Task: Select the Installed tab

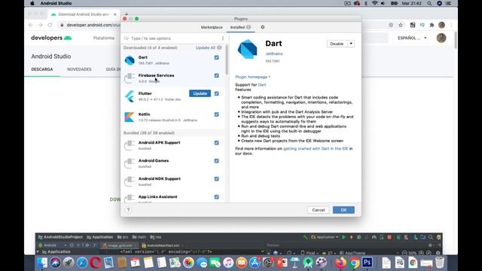Action: point(240,27)
